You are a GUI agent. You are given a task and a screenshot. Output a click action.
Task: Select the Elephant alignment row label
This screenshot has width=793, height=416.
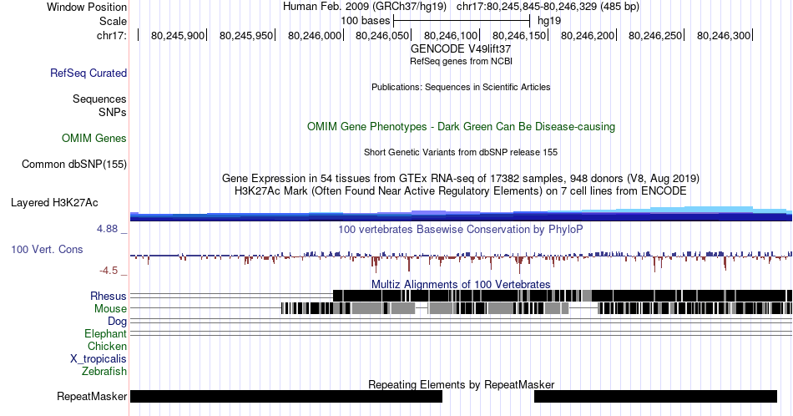click(106, 333)
